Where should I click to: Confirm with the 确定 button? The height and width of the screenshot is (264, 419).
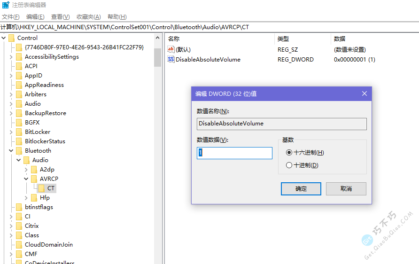(x=301, y=189)
